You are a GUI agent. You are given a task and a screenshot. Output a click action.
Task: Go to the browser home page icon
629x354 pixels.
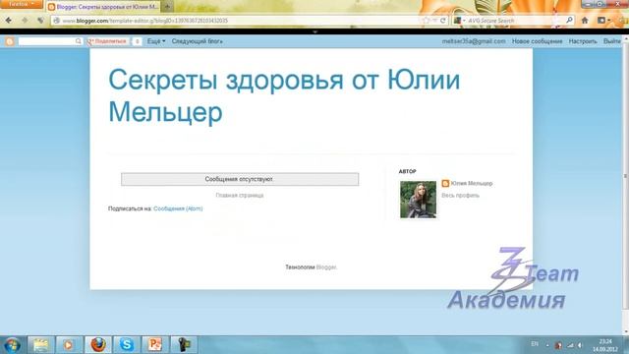pyautogui.click(x=585, y=20)
